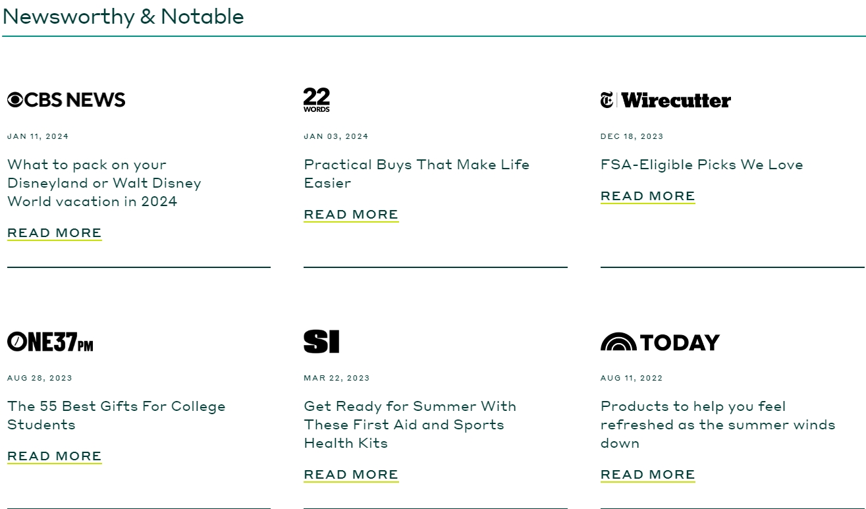Open Read More under First Aid Kits article
Image resolution: width=866 pixels, height=509 pixels.
tap(351, 475)
